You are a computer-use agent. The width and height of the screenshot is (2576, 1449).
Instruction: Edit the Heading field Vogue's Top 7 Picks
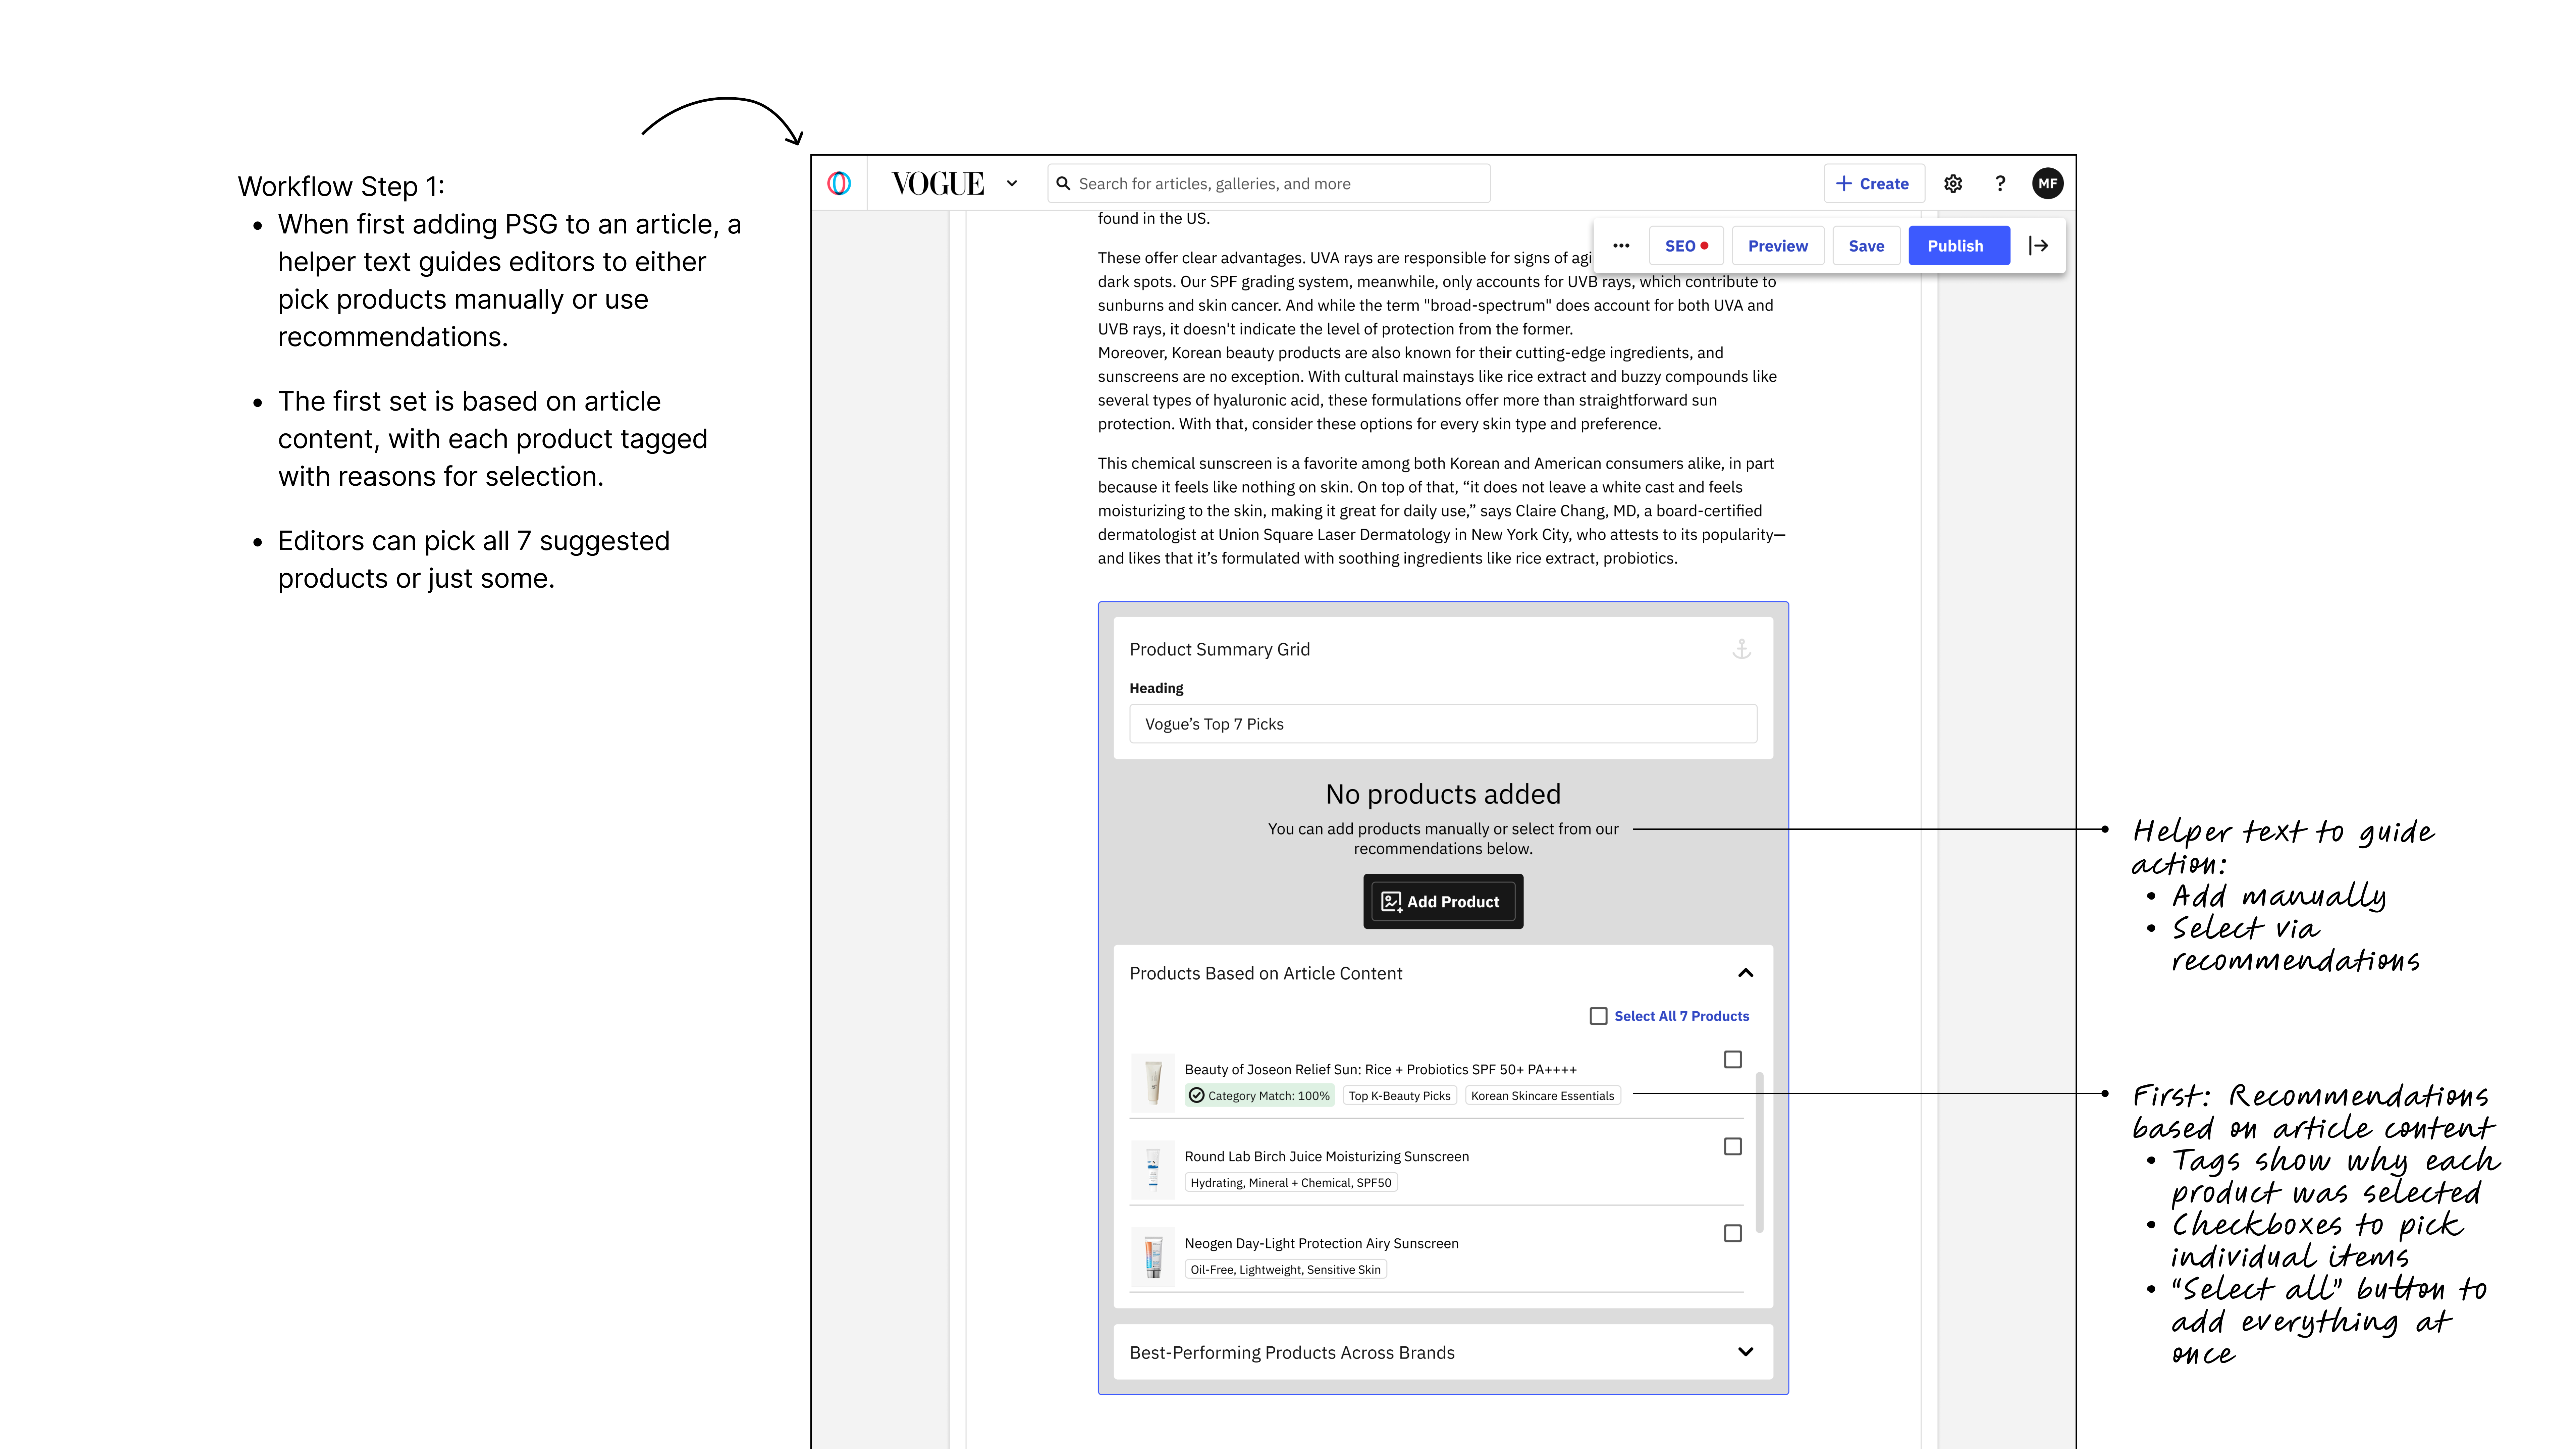(x=1443, y=724)
